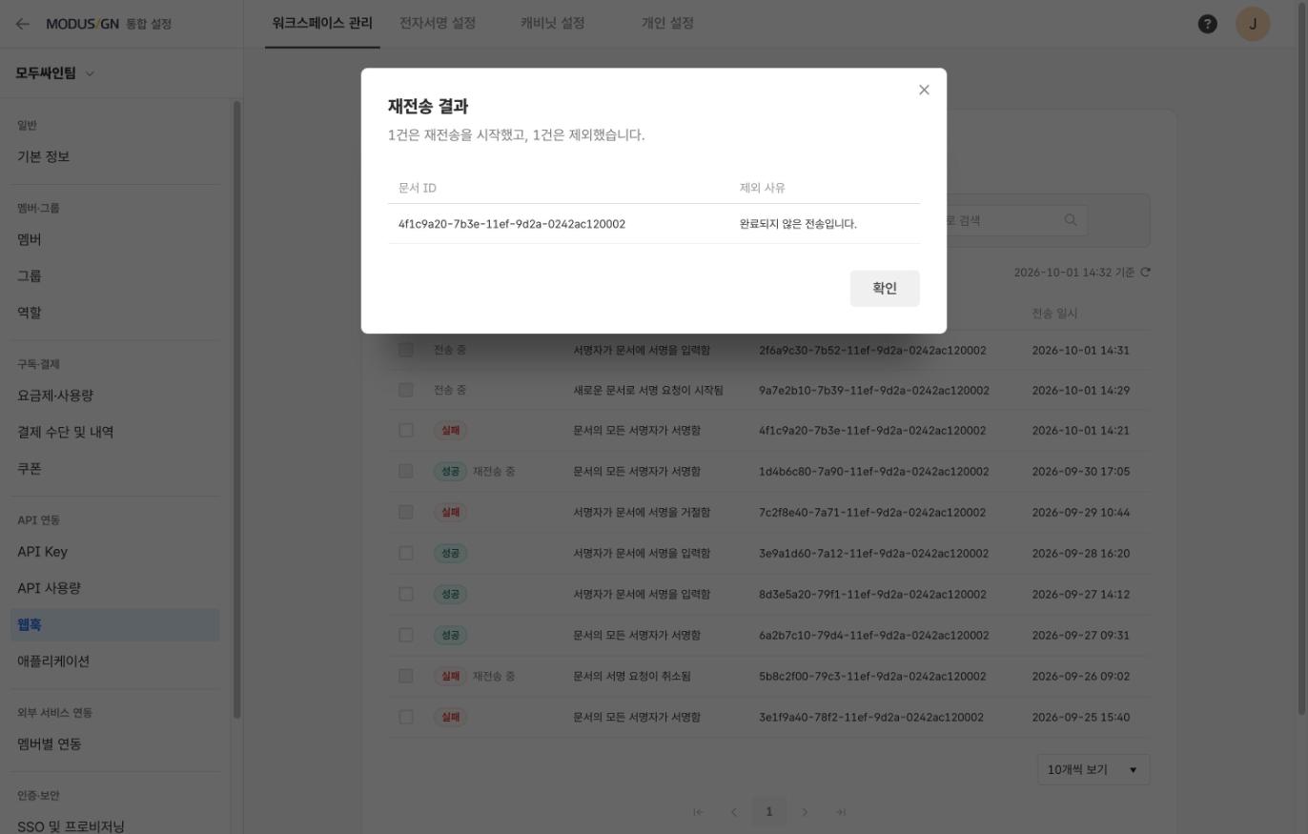Open API Key in sidebar

[115, 552]
